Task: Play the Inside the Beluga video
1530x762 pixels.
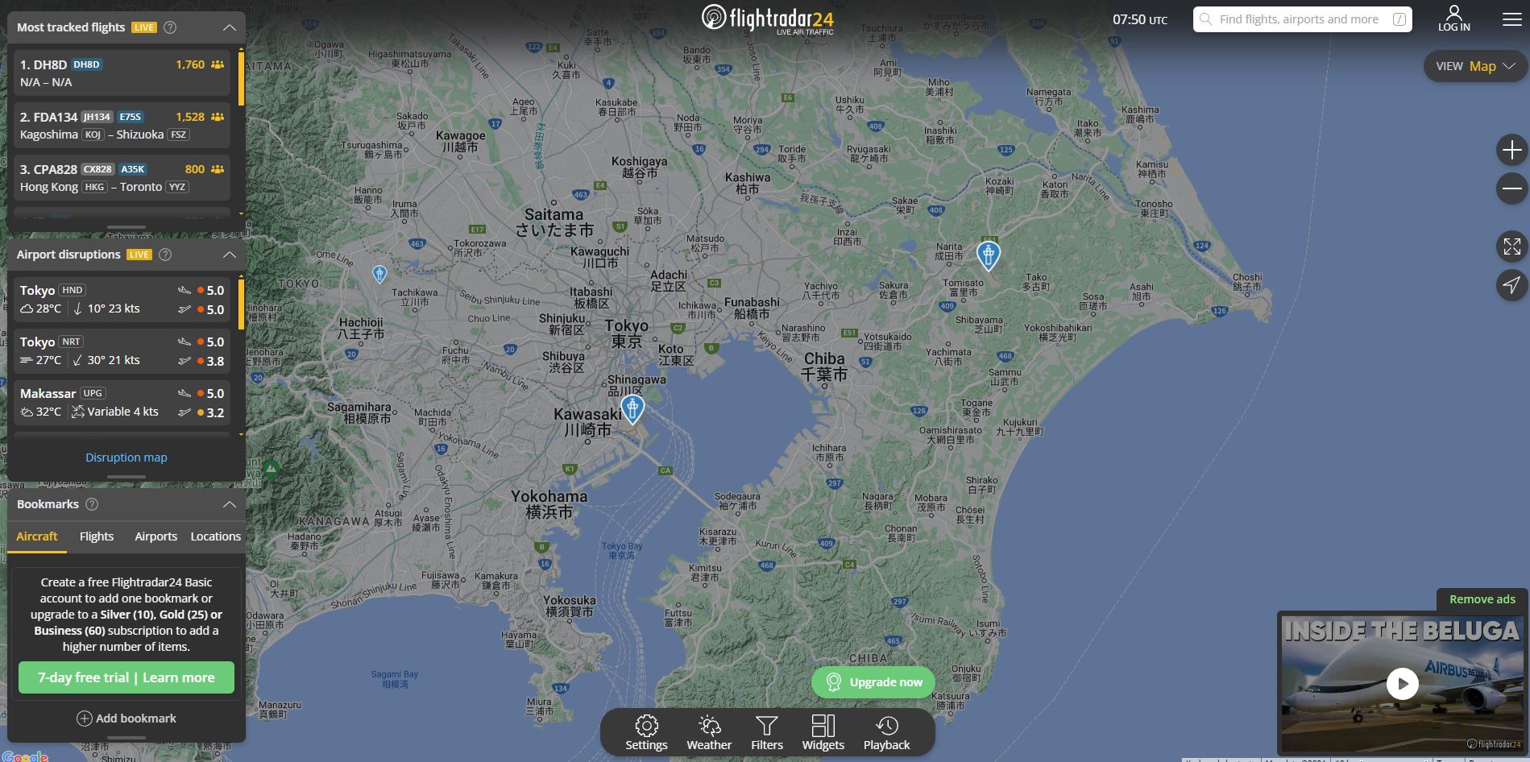Action: click(1402, 684)
